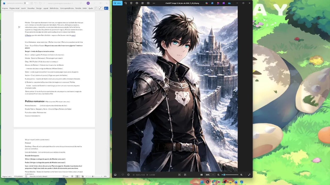
Task: Open the Windows Start button on taskbar
Action: 202,182
